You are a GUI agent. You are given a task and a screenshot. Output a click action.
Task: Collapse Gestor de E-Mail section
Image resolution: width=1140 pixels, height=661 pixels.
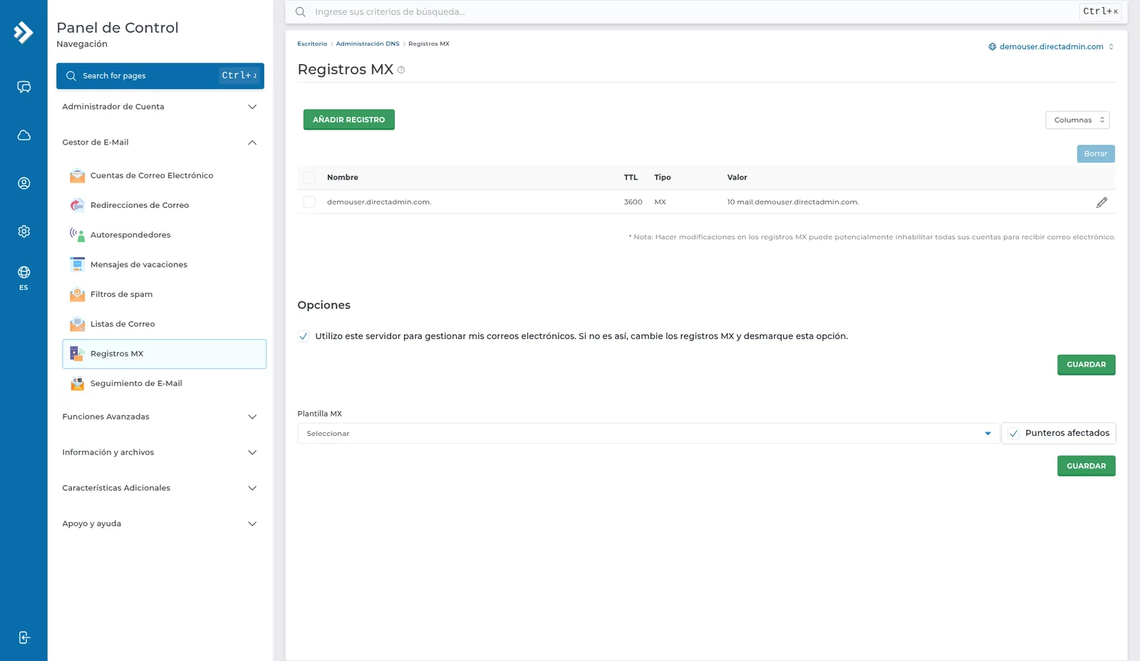160,142
